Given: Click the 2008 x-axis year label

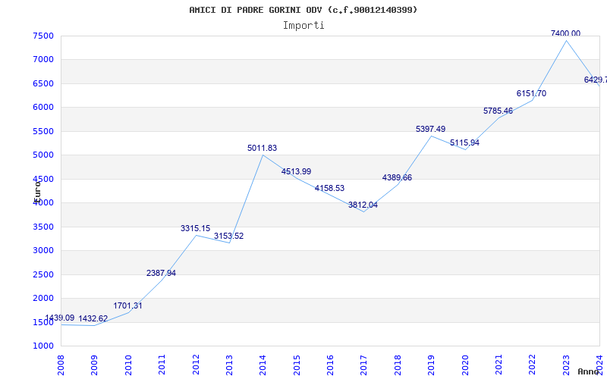Looking at the screenshot, I should click(61, 362).
